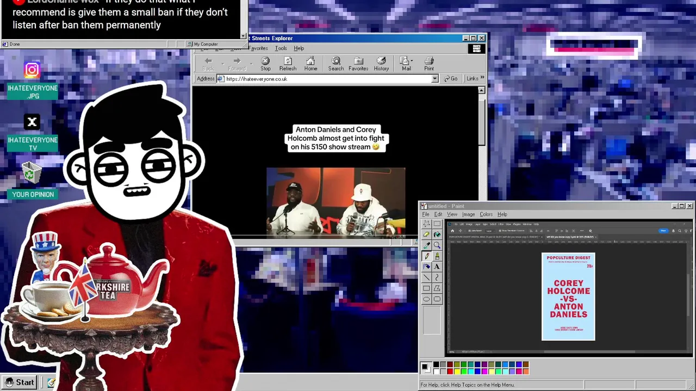Click the Links toolbar label
Image resolution: width=696 pixels, height=391 pixels.
tap(472, 79)
